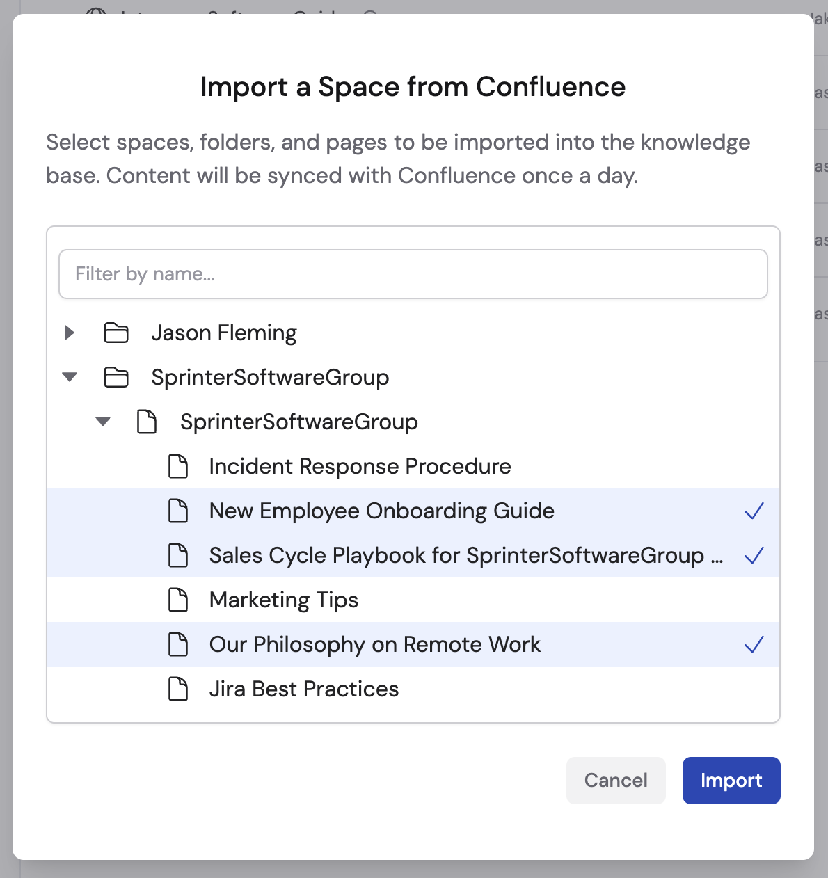Select the Incident Response Procedure page
The width and height of the screenshot is (828, 878).
click(360, 466)
